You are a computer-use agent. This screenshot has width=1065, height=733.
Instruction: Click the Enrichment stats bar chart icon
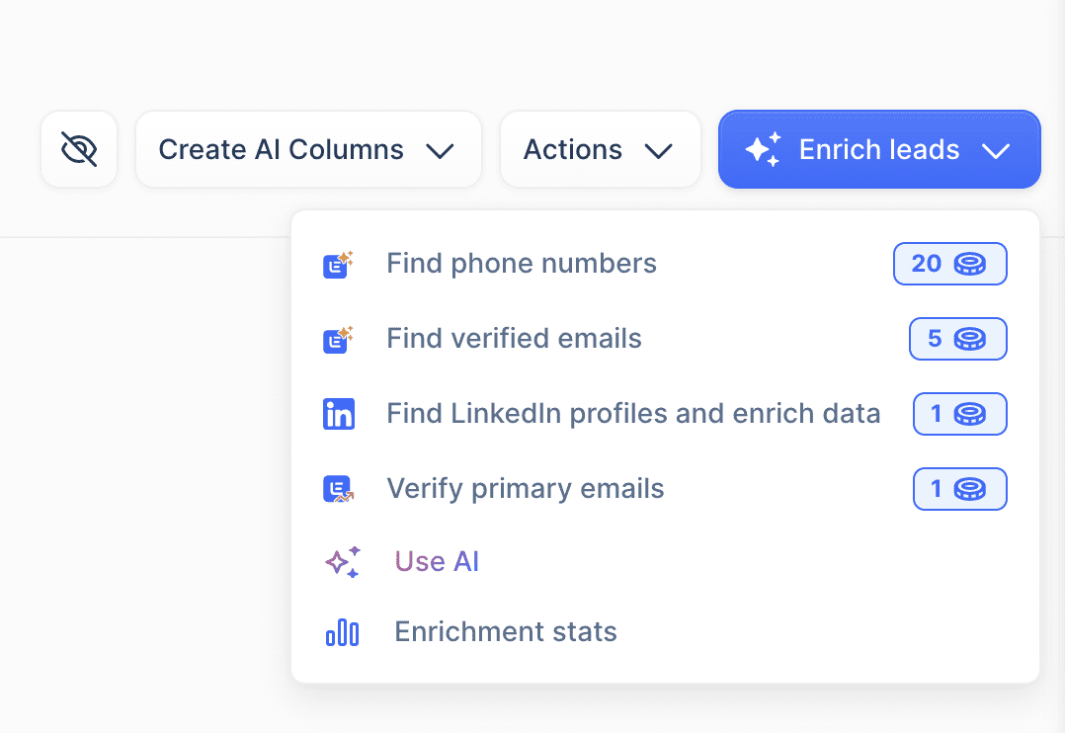tap(342, 632)
